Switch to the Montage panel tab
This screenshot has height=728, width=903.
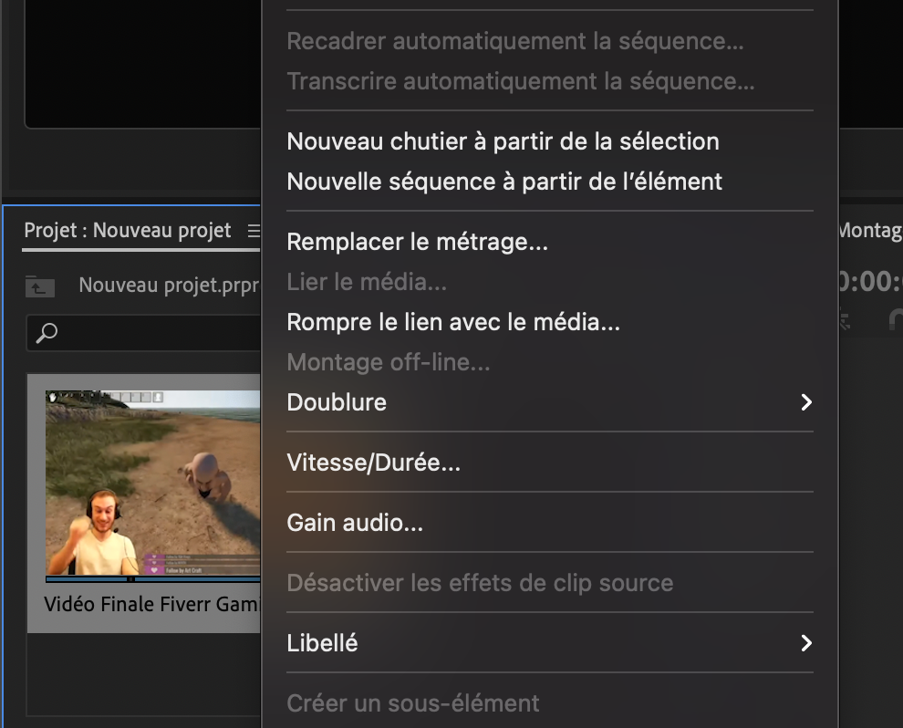pos(869,231)
